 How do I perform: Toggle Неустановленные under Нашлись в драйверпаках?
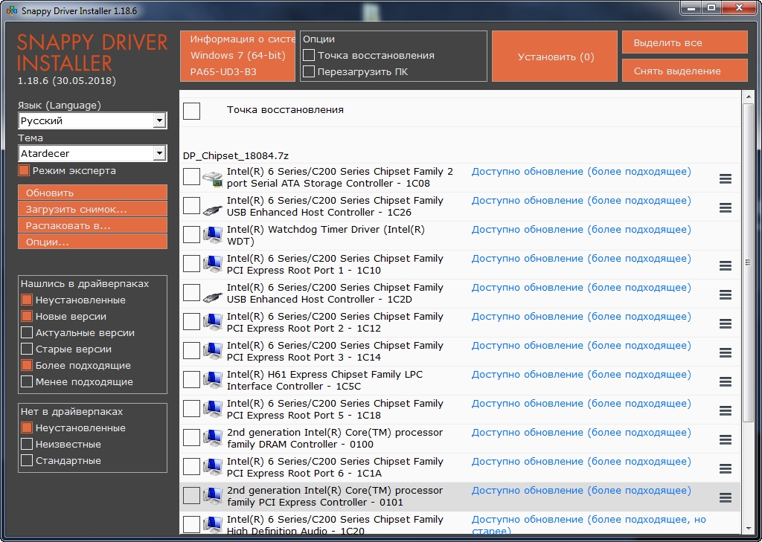click(27, 300)
